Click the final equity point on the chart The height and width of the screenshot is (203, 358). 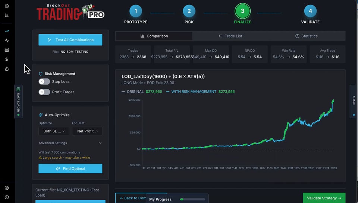click(x=333, y=100)
